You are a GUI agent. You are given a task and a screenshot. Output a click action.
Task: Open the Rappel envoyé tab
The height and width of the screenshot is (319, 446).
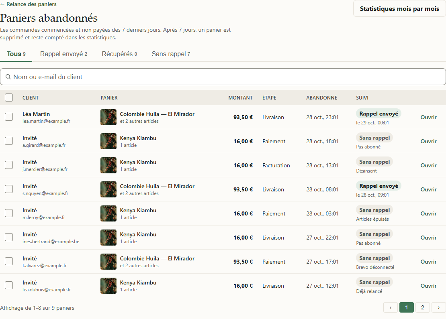pyautogui.click(x=64, y=54)
